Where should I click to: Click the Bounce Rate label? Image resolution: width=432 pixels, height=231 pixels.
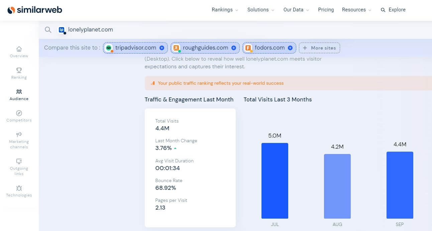pos(169,180)
